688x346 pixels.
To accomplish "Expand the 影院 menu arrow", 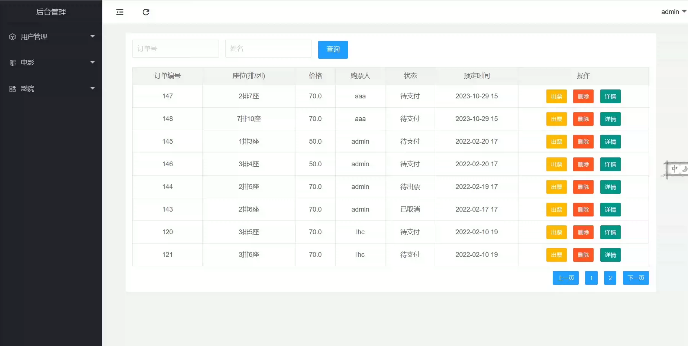I will pyautogui.click(x=93, y=88).
